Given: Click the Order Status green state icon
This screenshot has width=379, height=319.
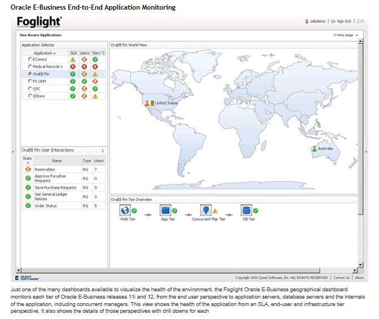Looking at the screenshot, I should pos(28,205).
